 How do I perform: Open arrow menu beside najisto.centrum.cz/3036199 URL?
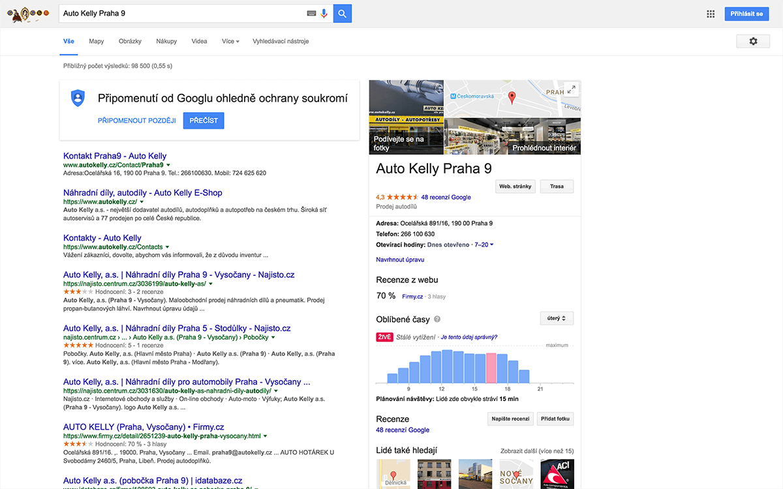coord(211,284)
